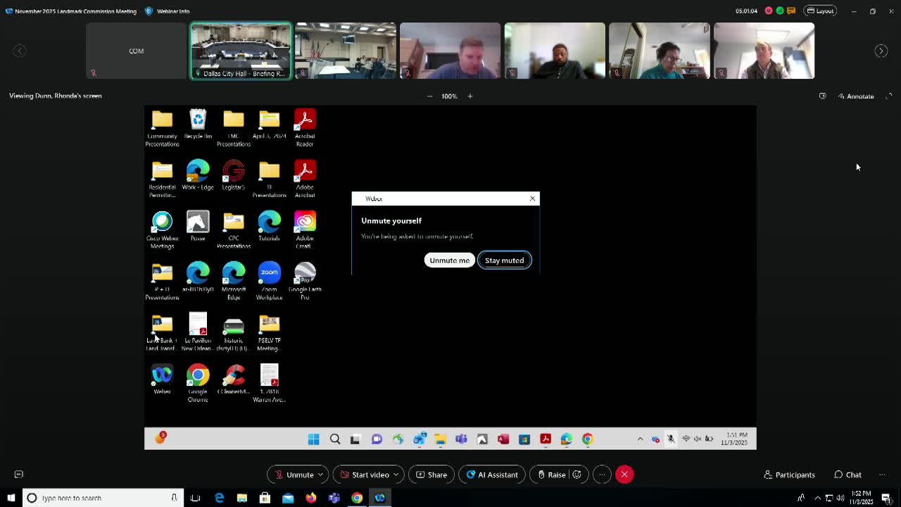This screenshot has height=507, width=901.
Task: Open the Layout menu
Action: tap(820, 11)
